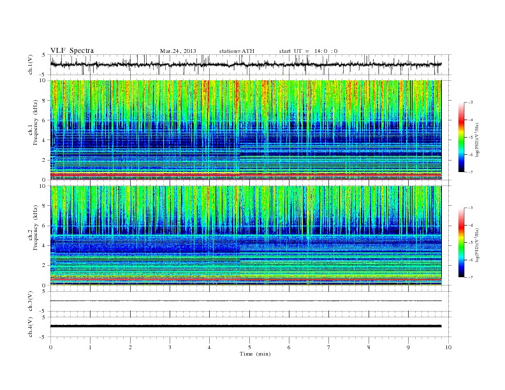Click the ch.2 "Frequency (kHz)" axis label
The height and width of the screenshot is (390, 505).
point(35,227)
